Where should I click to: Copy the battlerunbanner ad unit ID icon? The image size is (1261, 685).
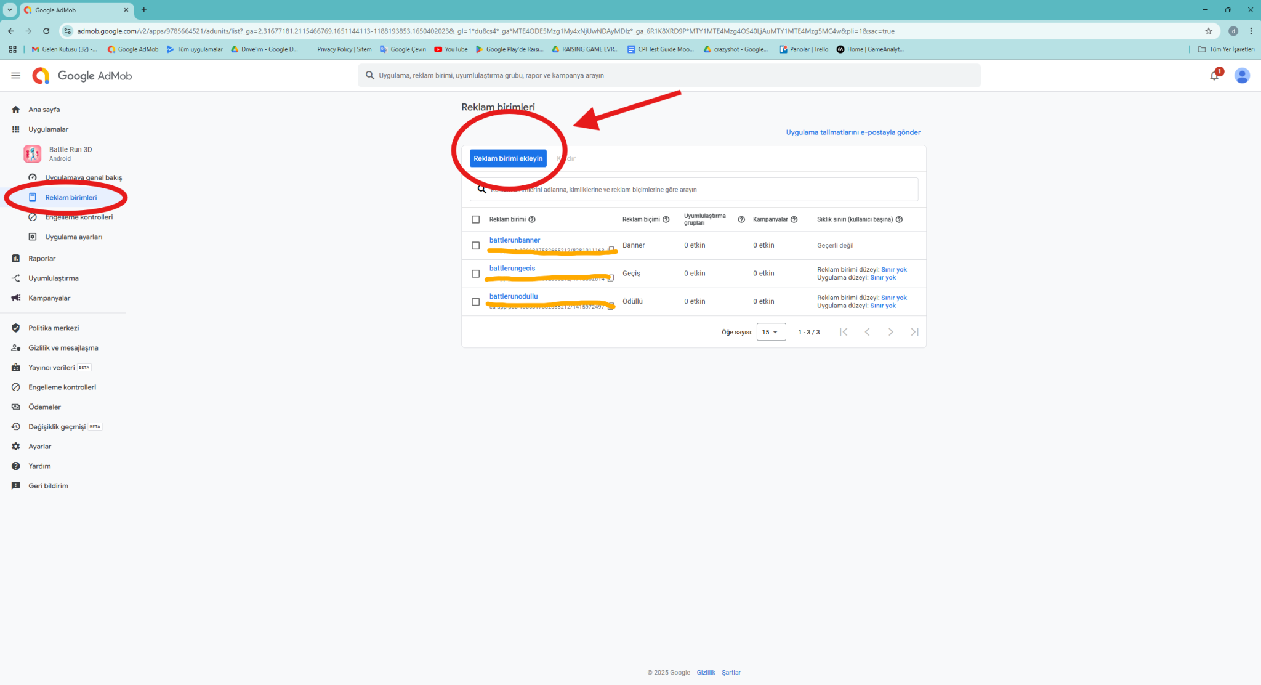click(x=611, y=250)
